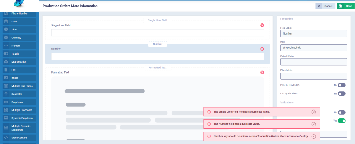Screen dimensions: 355x144
Task: Add a Date field from sidebar
Action: (x=19, y=22)
